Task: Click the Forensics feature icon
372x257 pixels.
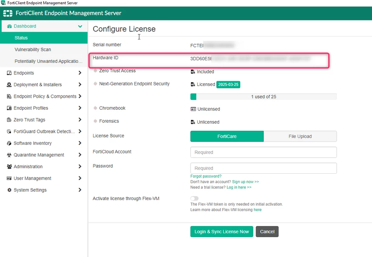Action: [95, 121]
